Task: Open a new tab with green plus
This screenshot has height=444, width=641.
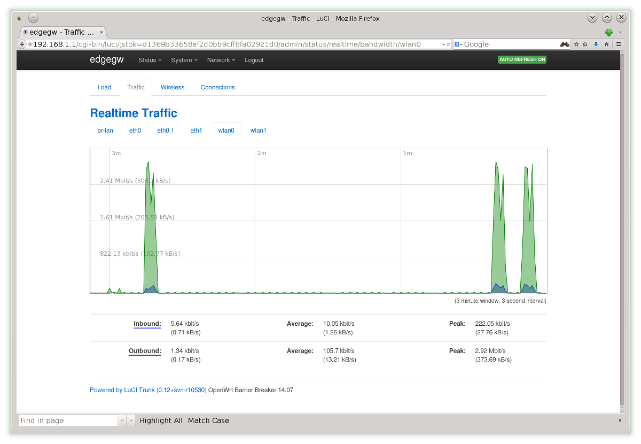Action: [608, 32]
